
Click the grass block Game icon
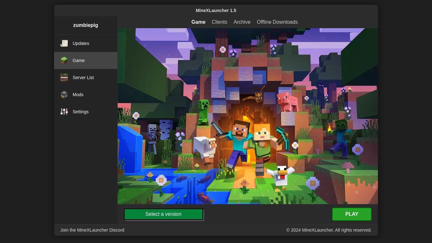pos(64,60)
